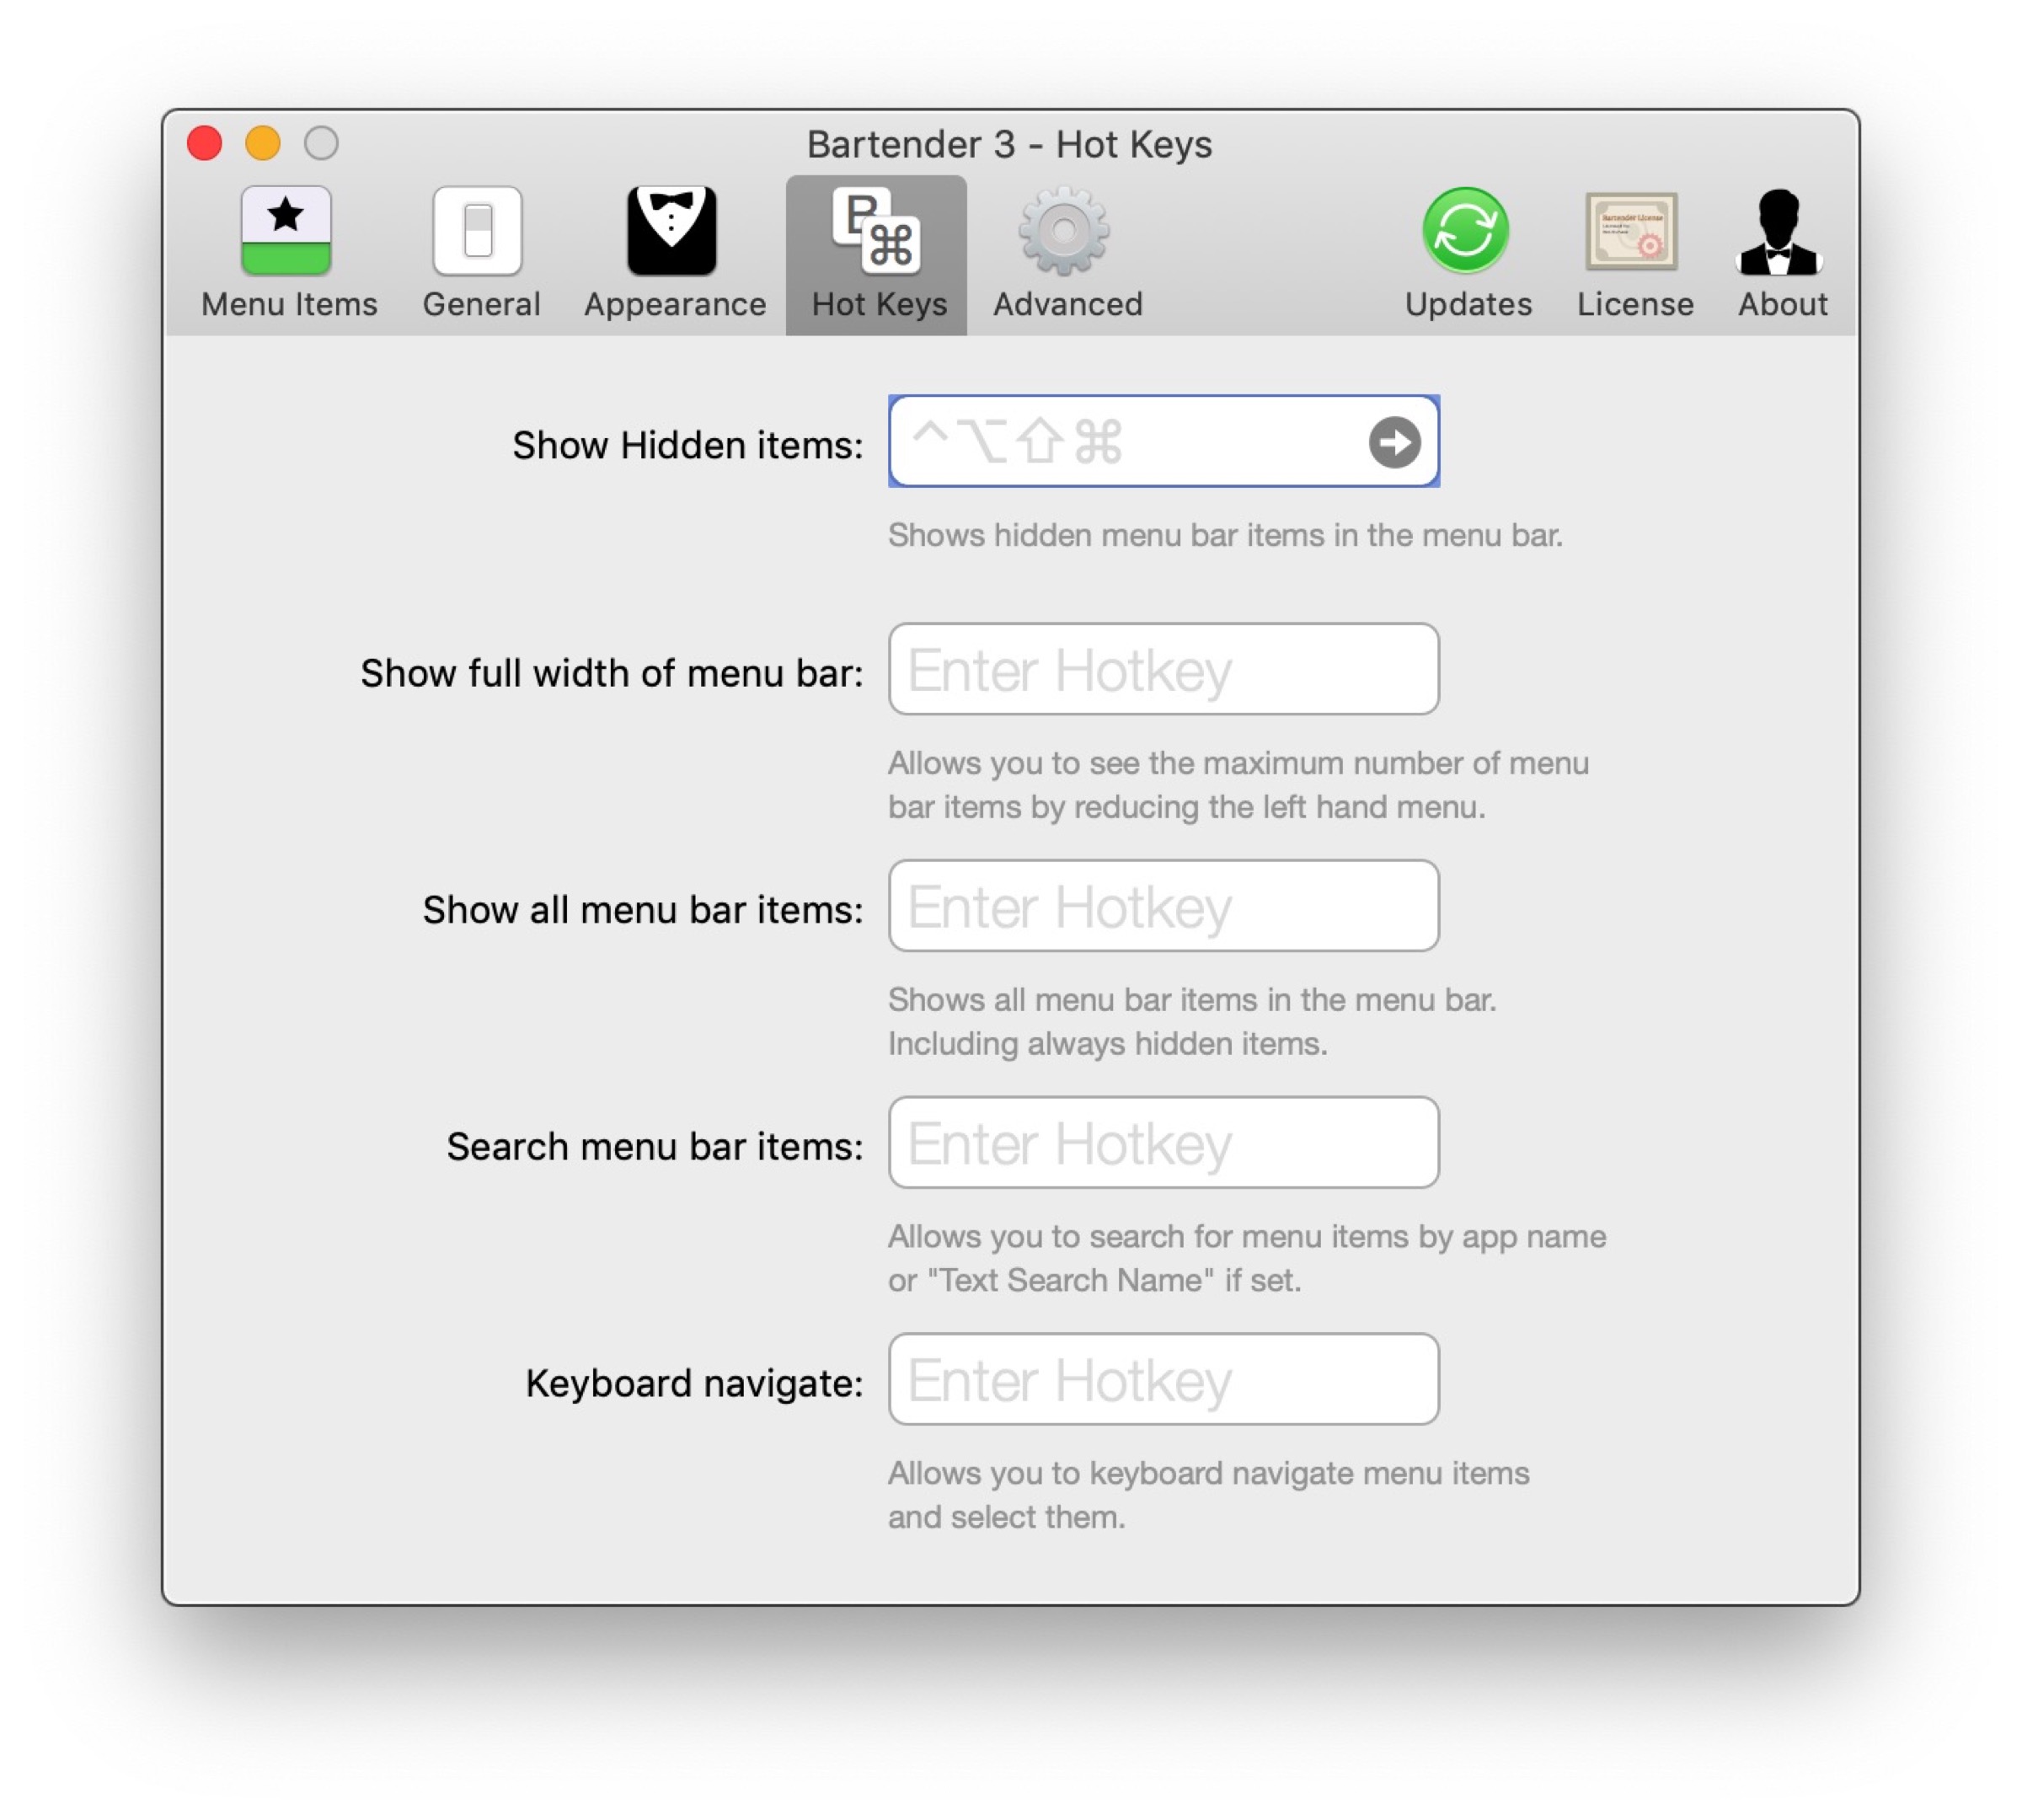Click Show full width of menu bar hotkey field

pyautogui.click(x=1163, y=669)
